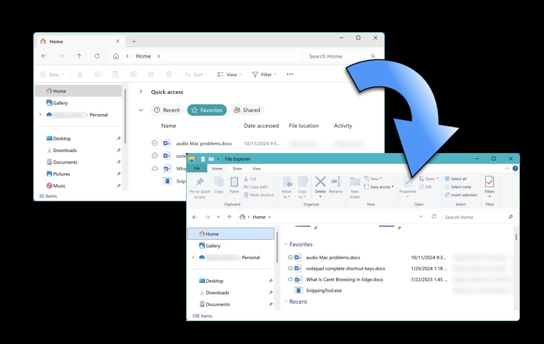Click Rename in ribbon Organize group
The width and height of the screenshot is (544, 344).
tap(336, 185)
